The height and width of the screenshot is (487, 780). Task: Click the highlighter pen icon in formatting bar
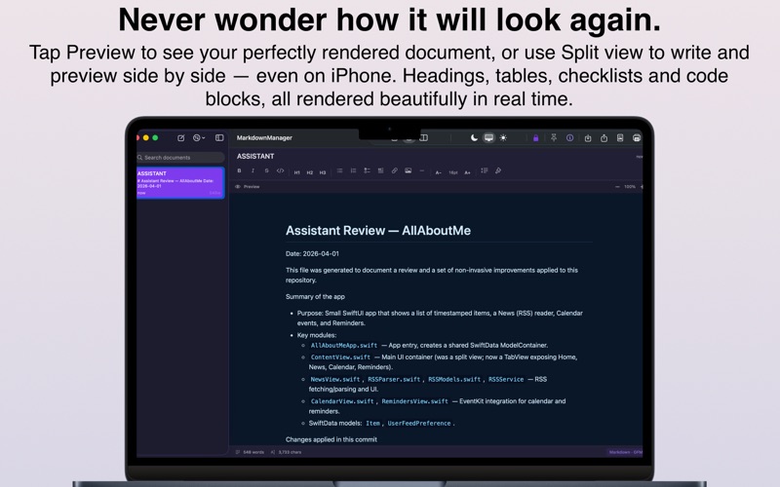coord(498,171)
